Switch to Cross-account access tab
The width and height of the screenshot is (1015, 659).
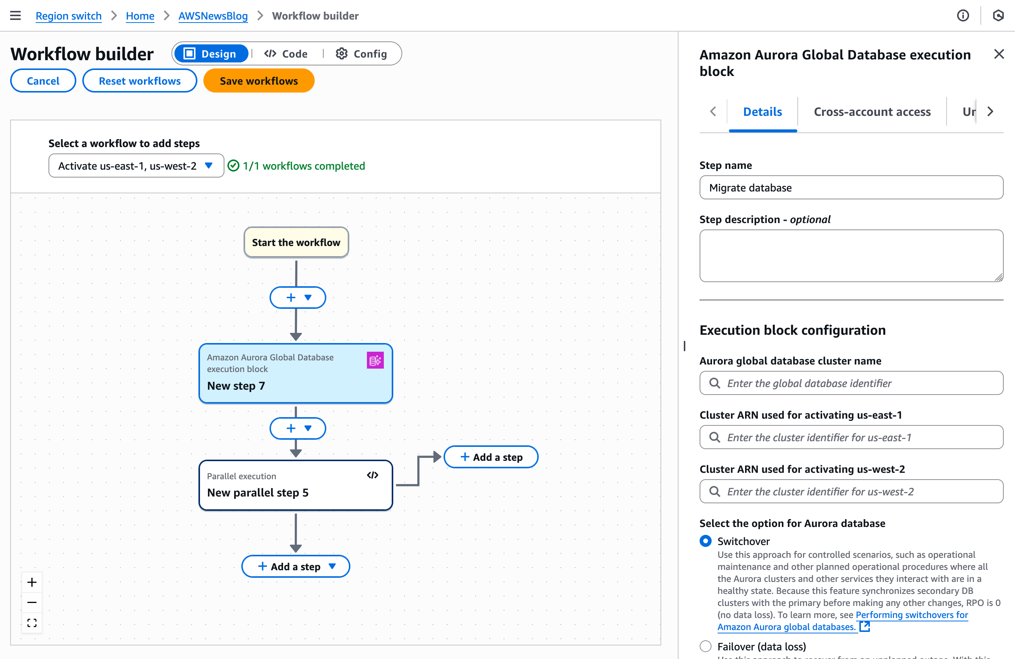pos(872,112)
